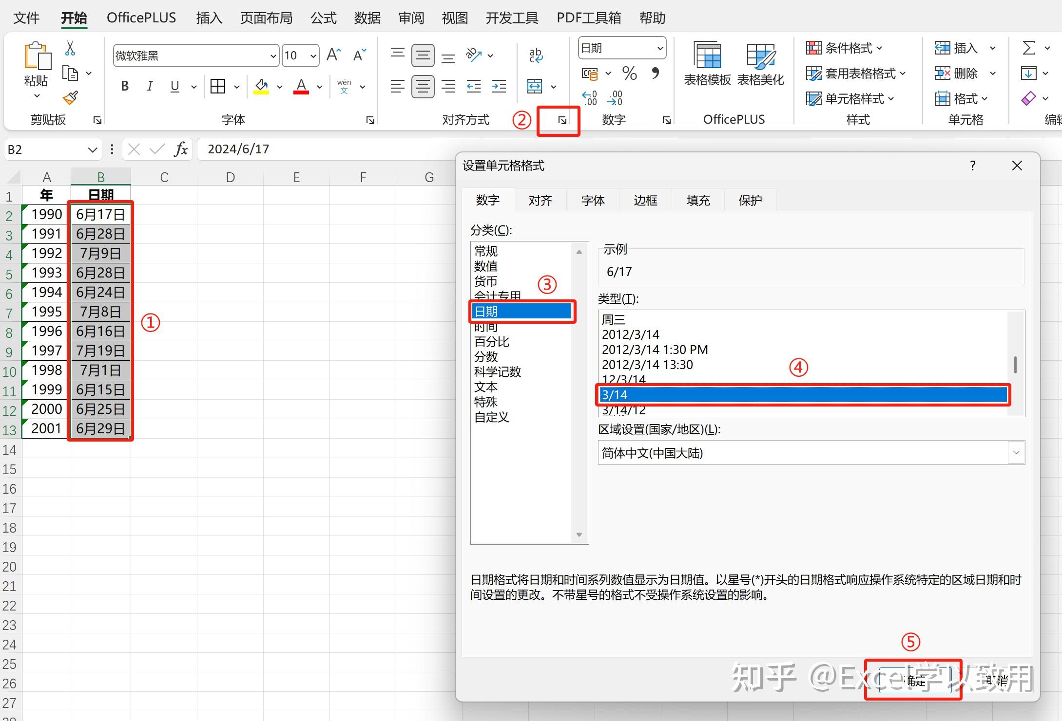Click the Clear eraser icon
1062x721 pixels.
[x=1028, y=98]
